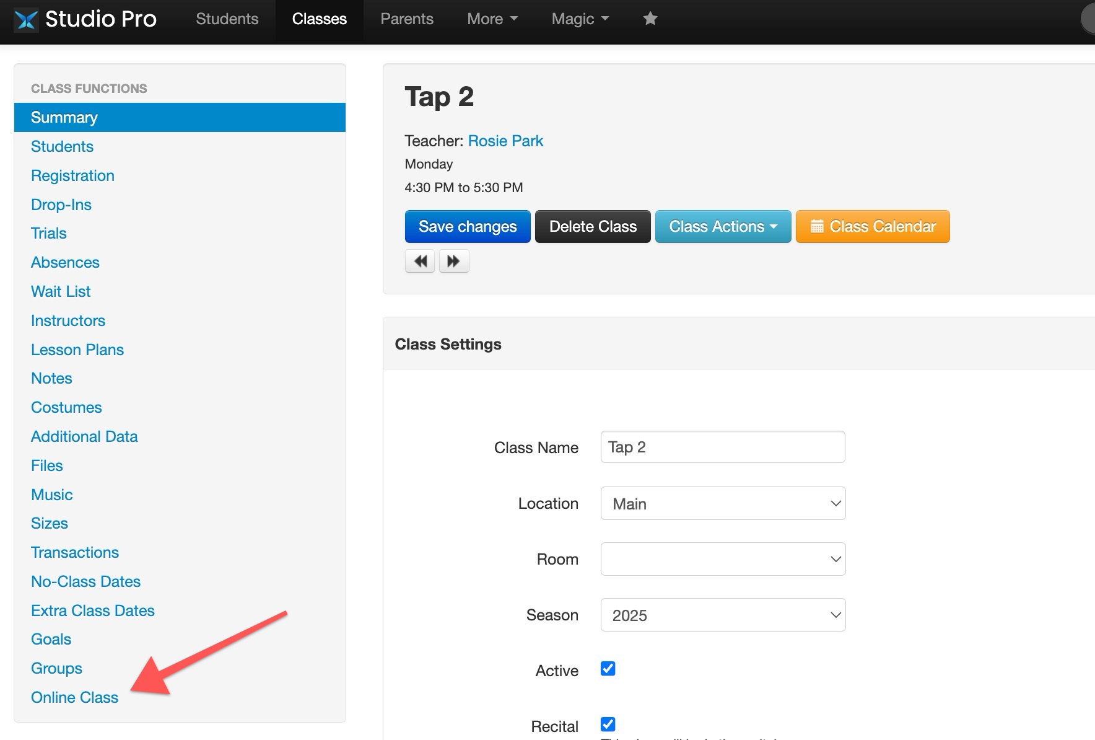Click the Studio Pro logo icon
1095x740 pixels.
pos(26,20)
